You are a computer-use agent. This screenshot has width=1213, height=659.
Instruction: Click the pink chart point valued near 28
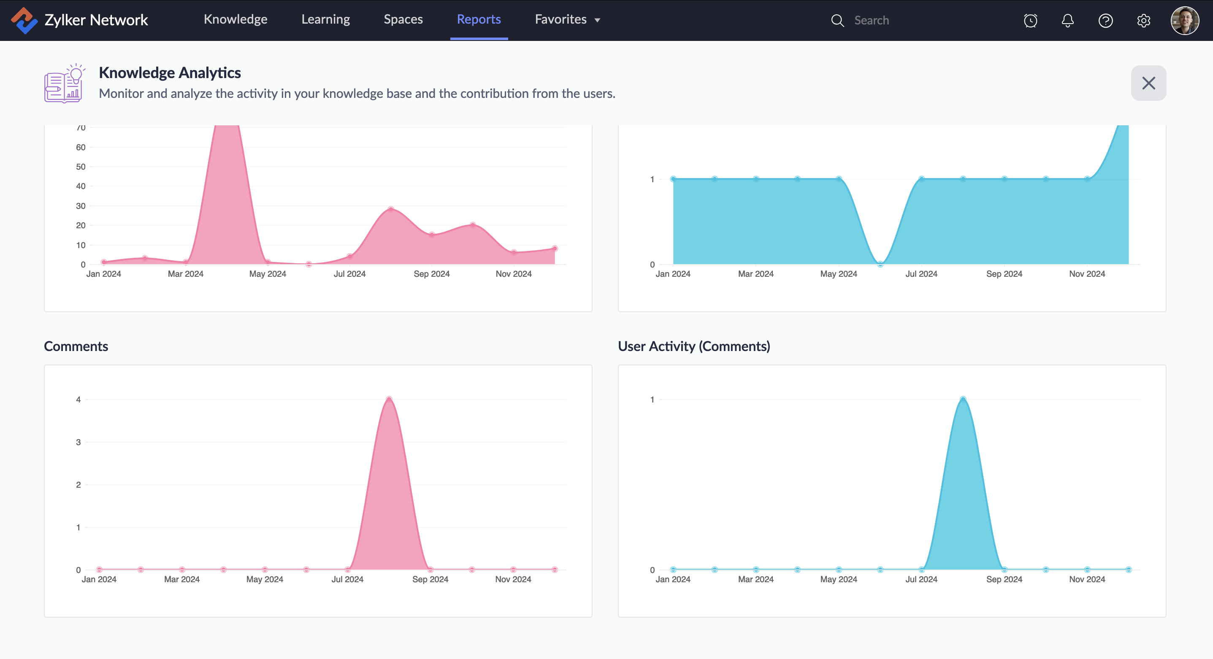point(391,209)
